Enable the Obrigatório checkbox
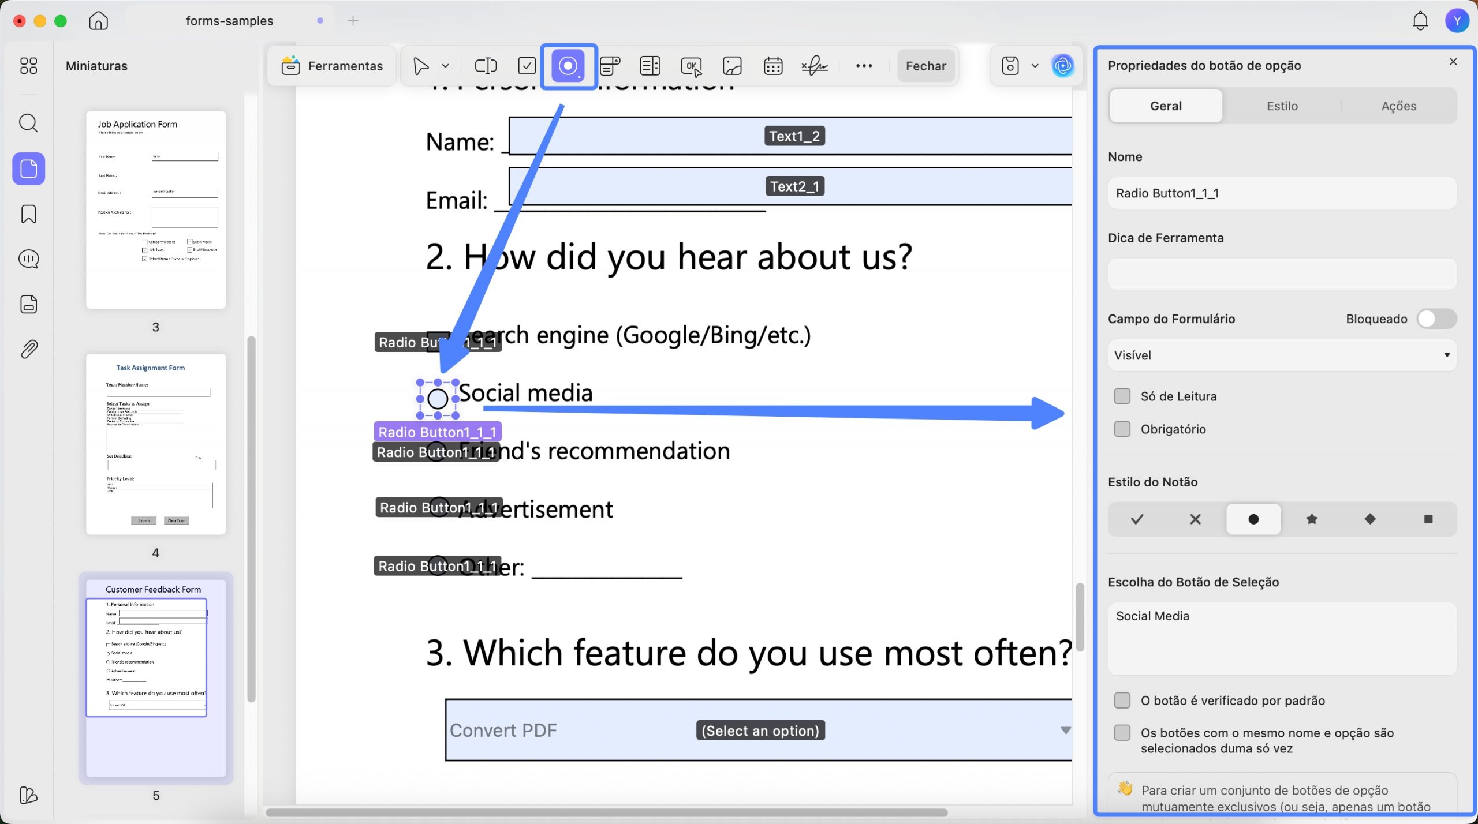The width and height of the screenshot is (1478, 824). (x=1122, y=429)
